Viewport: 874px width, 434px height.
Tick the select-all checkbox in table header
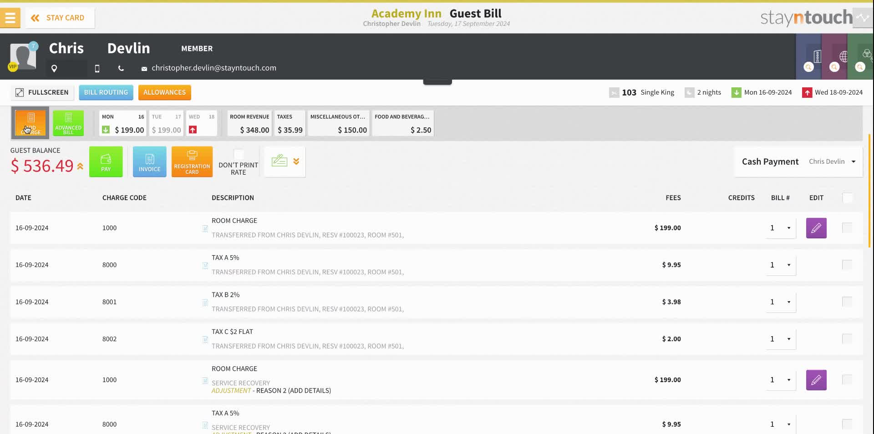(848, 198)
